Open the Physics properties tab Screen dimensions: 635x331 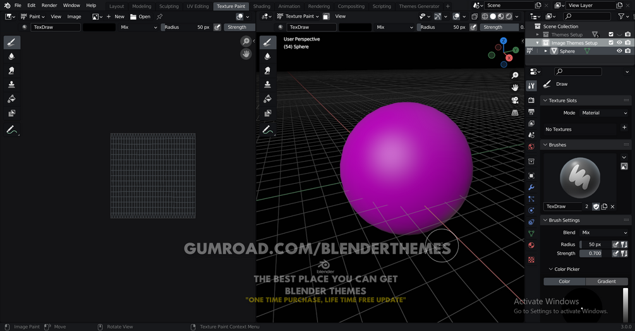[531, 210]
